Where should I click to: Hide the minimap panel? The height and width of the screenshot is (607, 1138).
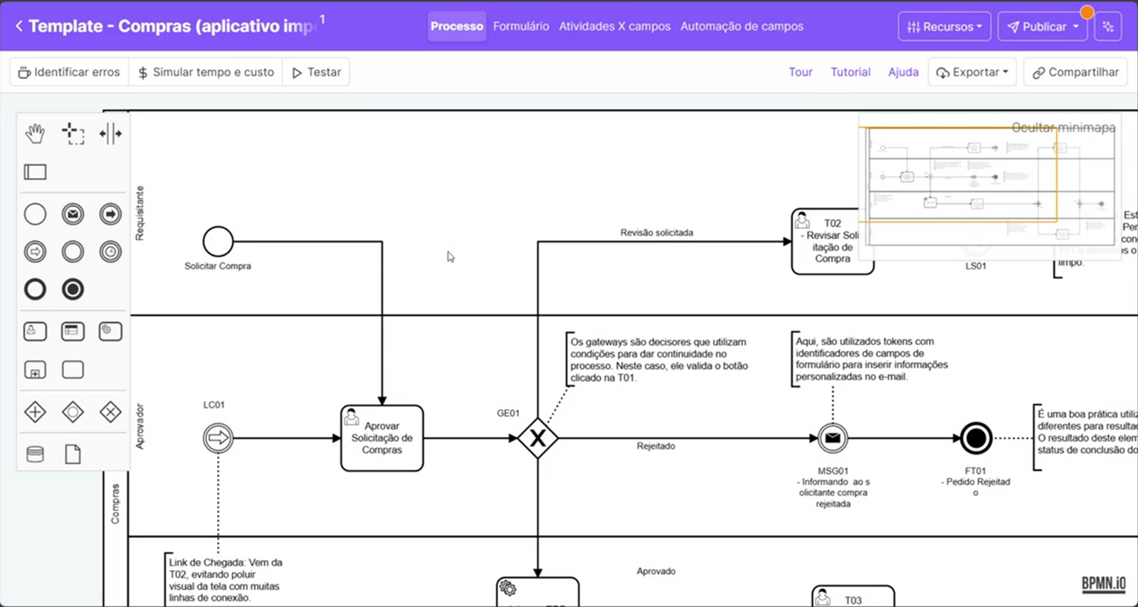pos(1063,128)
